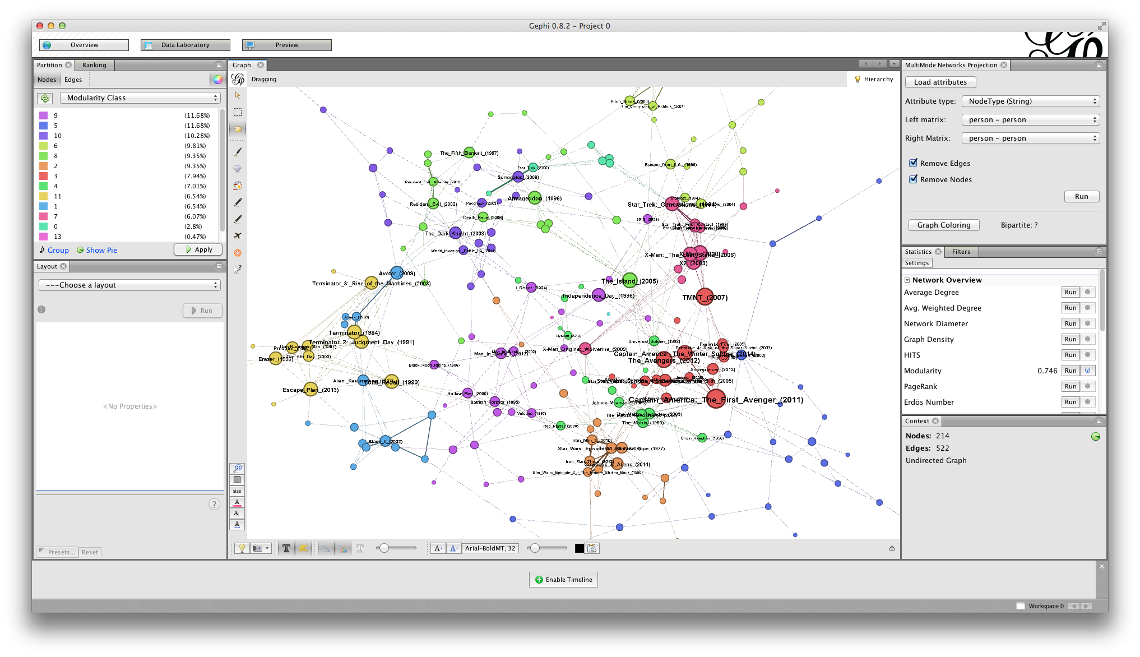Click the size reset button
1140x657 pixels.
pyautogui.click(x=237, y=491)
